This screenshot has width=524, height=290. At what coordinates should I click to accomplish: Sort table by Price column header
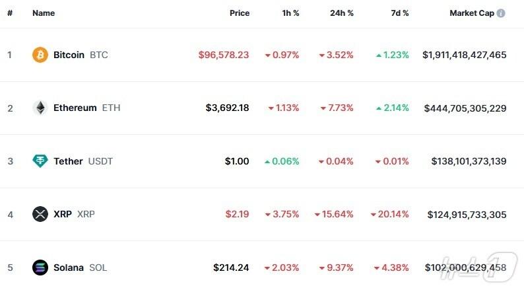tap(240, 13)
